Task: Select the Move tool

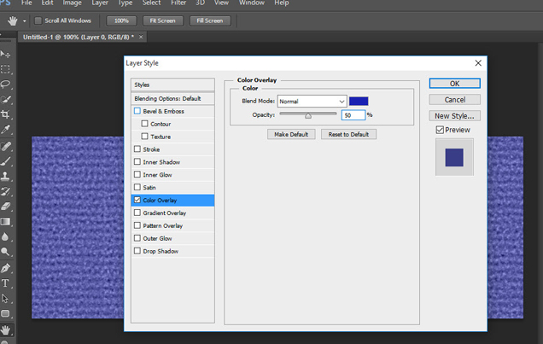Action: [6, 54]
